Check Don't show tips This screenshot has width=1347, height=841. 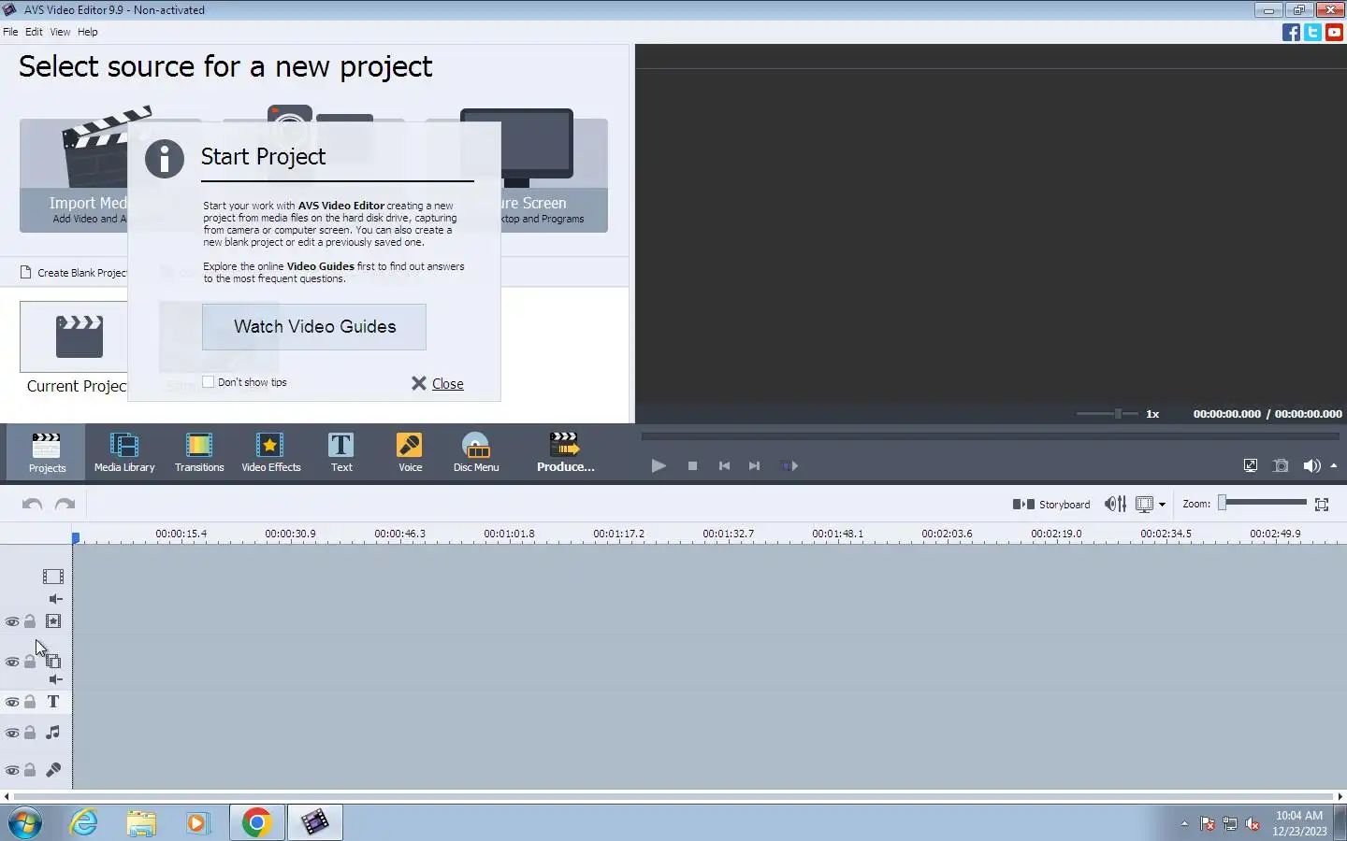[x=209, y=382]
